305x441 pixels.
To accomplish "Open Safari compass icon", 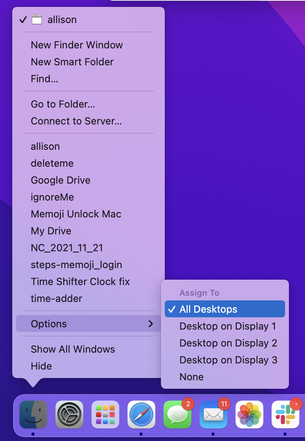I will click(x=141, y=414).
